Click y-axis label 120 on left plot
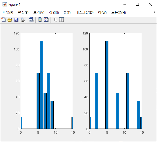The image size is (157, 142). (16, 33)
